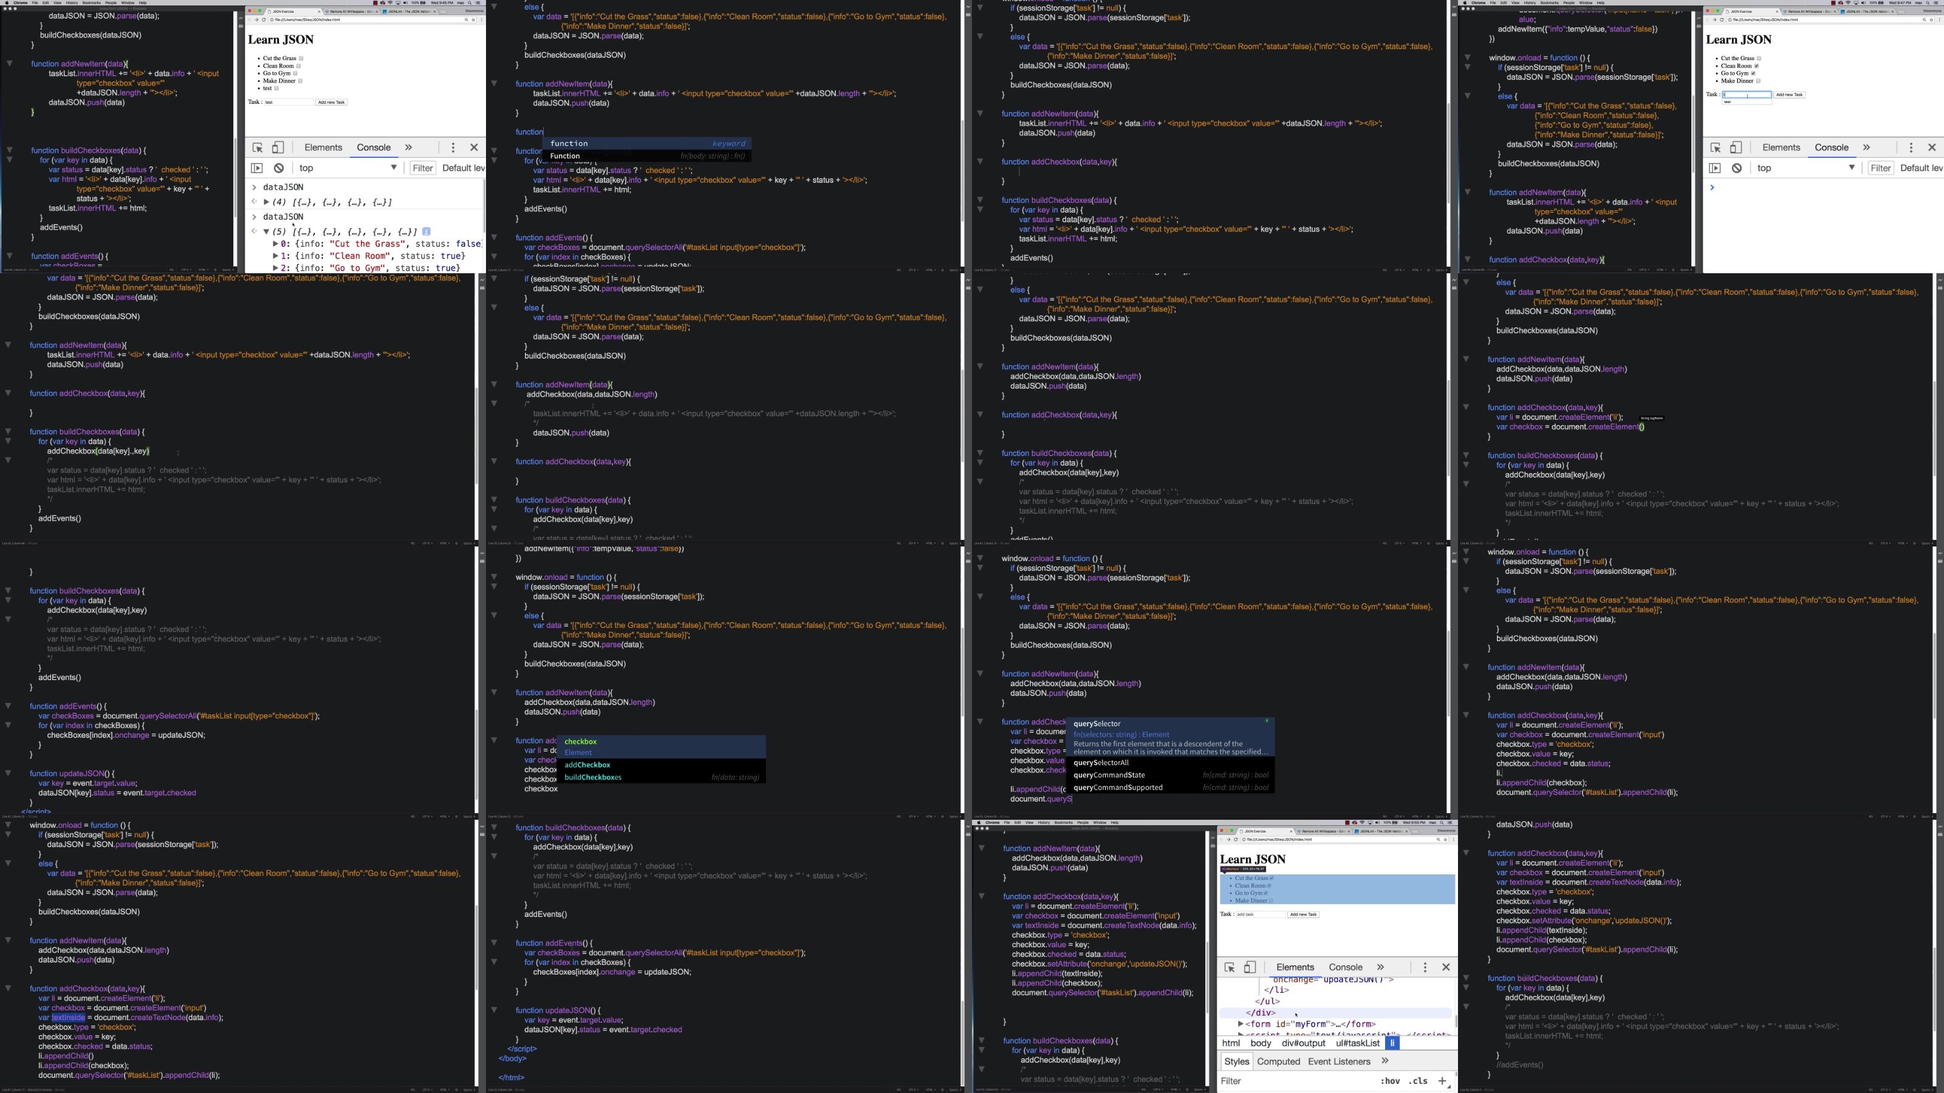The height and width of the screenshot is (1093, 1944).
Task: Toggle the 'test' list item checkbox
Action: pos(276,88)
